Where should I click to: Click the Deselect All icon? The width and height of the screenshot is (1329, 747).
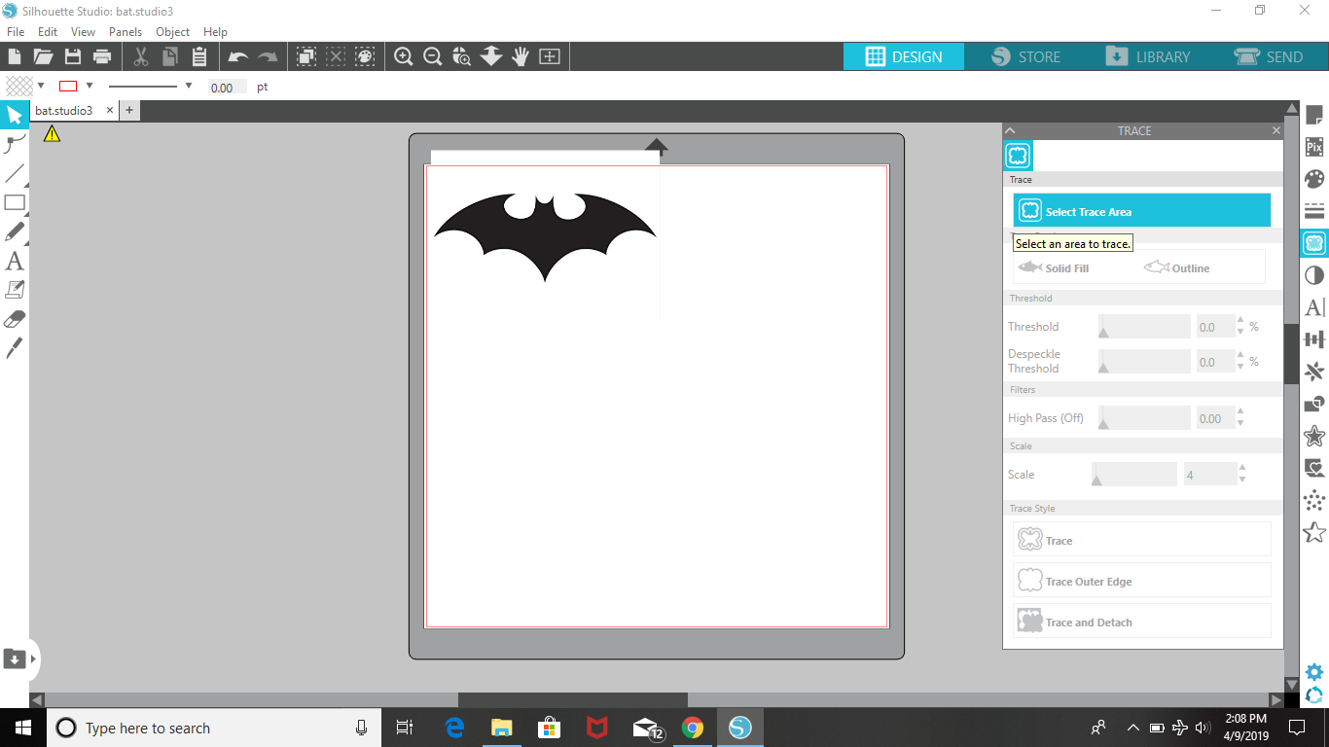[x=336, y=56]
